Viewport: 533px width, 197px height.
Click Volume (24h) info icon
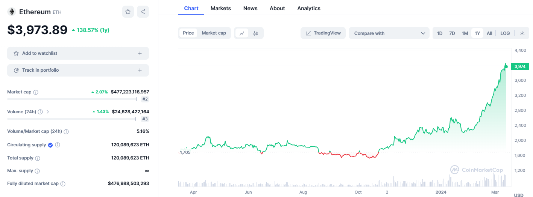click(x=40, y=112)
